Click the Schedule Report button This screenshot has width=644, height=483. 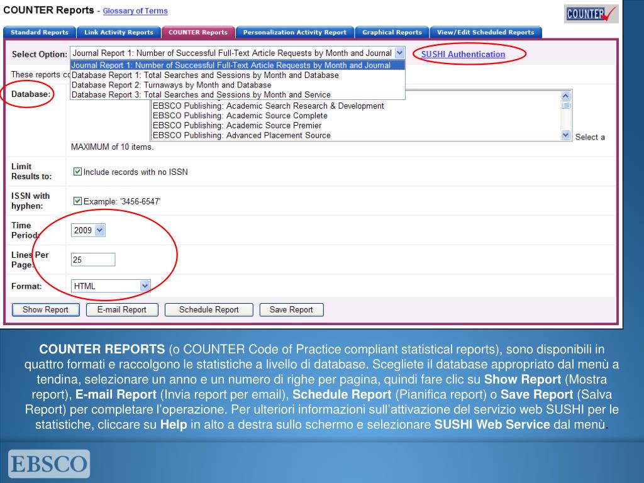209,309
